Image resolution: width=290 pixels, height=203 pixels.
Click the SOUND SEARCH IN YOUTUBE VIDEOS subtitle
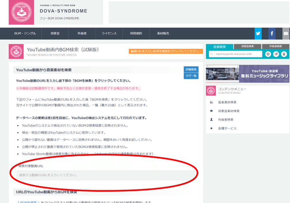(x=52, y=55)
